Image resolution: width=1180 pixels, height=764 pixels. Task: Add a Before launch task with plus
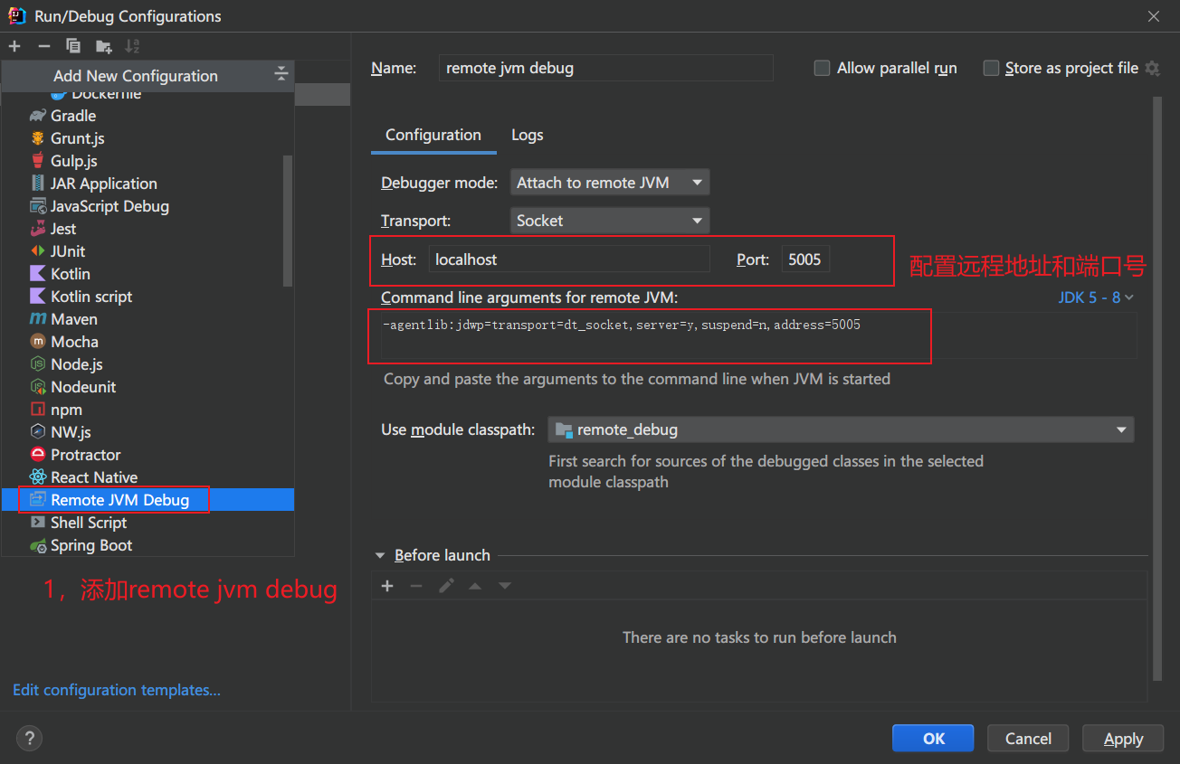pos(387,586)
